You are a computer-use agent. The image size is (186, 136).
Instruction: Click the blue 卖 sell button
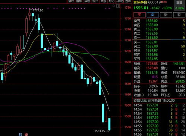pyautogui.click(x=153, y=15)
